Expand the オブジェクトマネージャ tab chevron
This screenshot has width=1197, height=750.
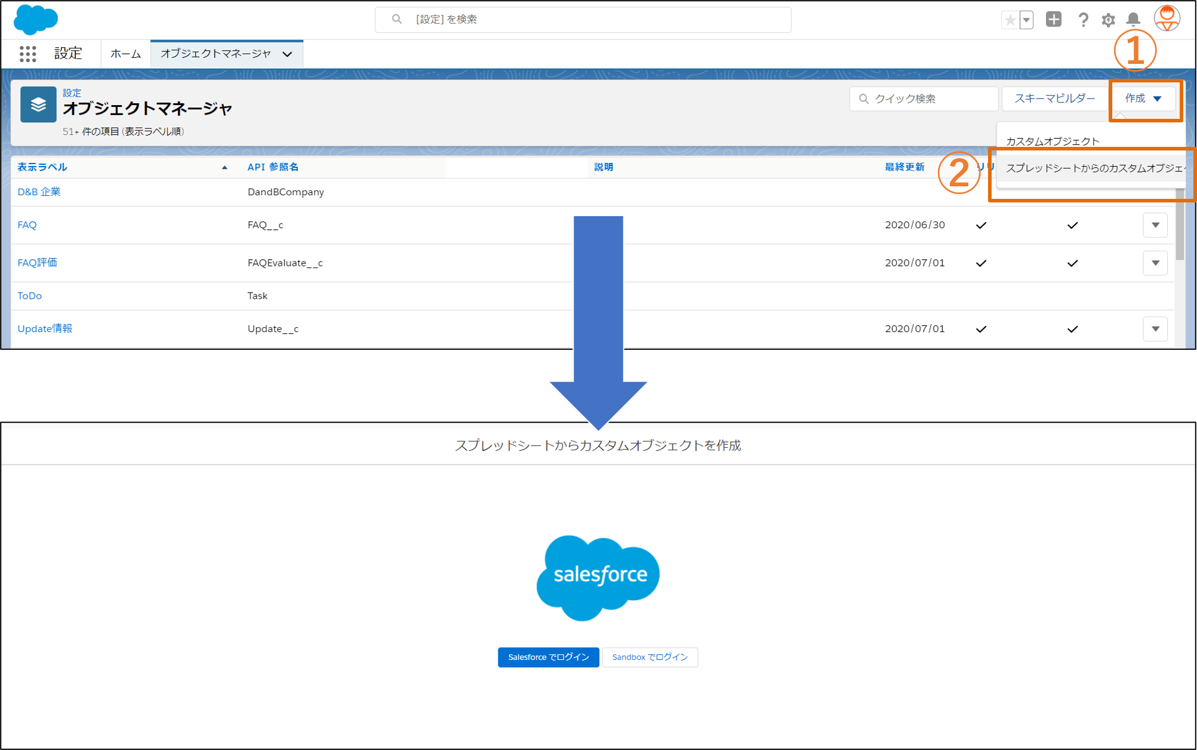(288, 54)
